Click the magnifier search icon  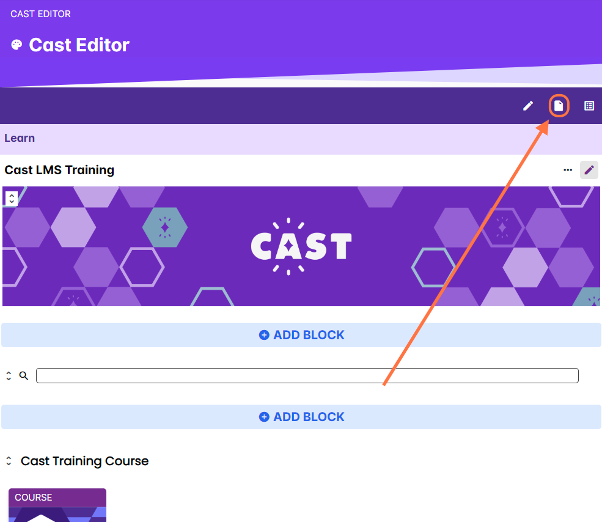24,376
